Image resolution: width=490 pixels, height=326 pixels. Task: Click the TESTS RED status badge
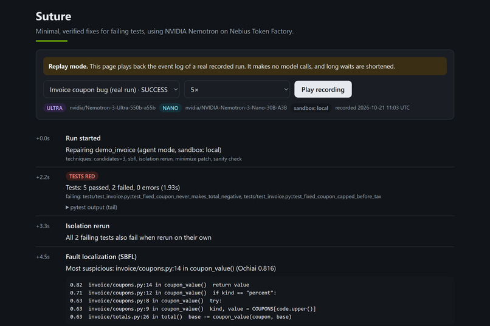tap(82, 176)
